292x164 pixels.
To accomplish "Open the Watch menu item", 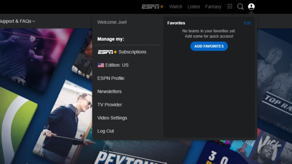I will point(176,7).
